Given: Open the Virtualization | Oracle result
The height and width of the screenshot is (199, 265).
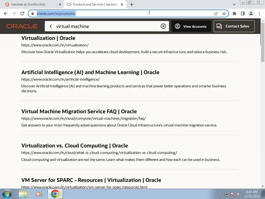Looking at the screenshot, I should pyautogui.click(x=48, y=38).
